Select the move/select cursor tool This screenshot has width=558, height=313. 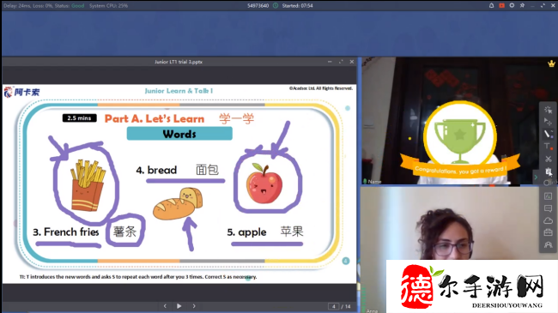tap(548, 122)
